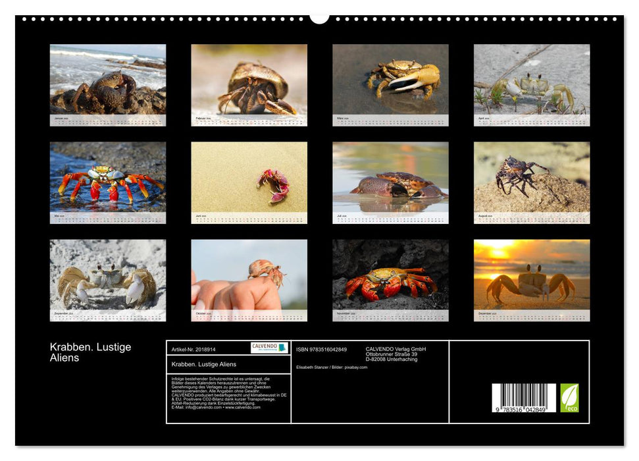Select the April ghost crab photo
The image size is (639, 461).
(x=533, y=82)
